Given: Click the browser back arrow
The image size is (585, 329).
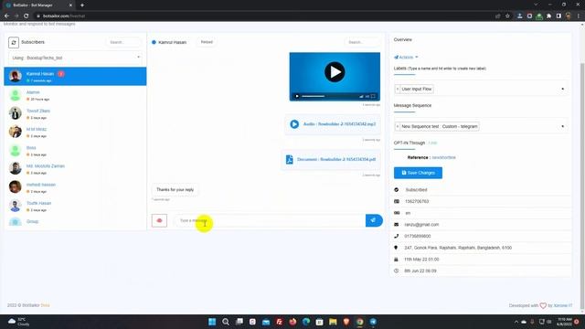Looking at the screenshot, I should [x=6, y=16].
